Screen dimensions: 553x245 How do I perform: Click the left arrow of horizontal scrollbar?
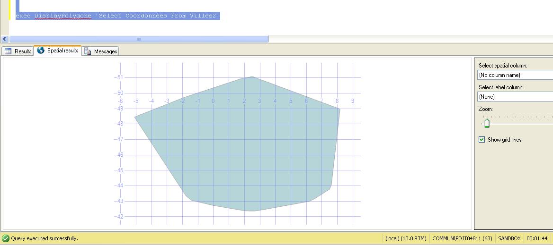pyautogui.click(x=5, y=39)
